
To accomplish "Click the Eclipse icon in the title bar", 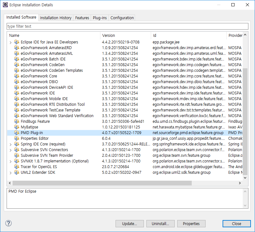I will pyautogui.click(x=5, y=5).
